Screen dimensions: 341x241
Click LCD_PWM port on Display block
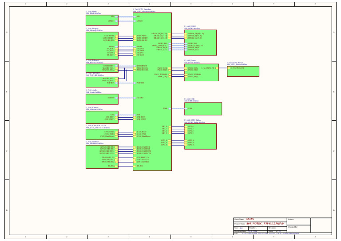pos(111,36)
